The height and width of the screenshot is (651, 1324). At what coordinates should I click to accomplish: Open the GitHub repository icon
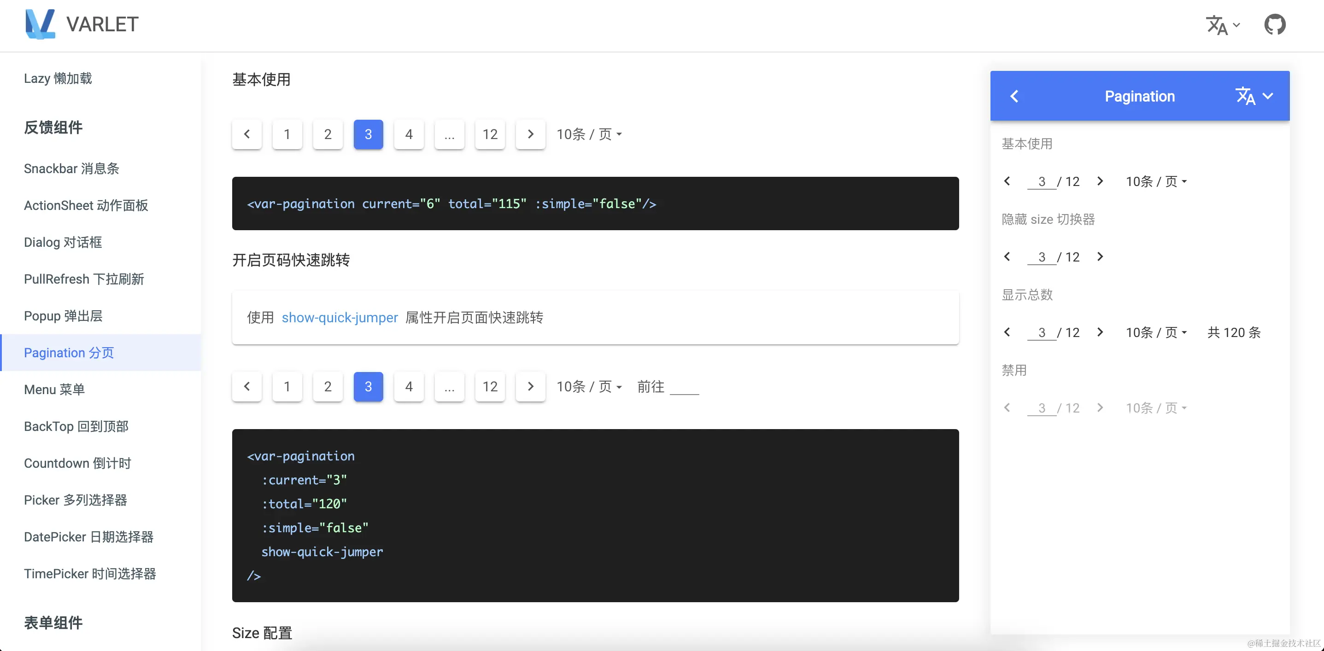pos(1275,24)
